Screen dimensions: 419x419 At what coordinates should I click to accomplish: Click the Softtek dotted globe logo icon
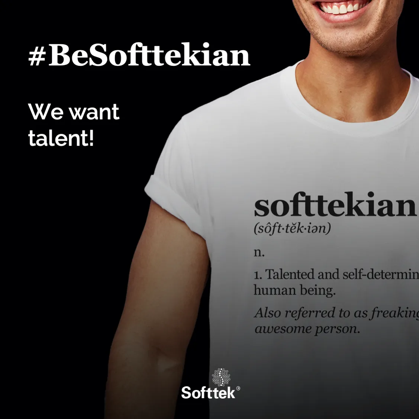click(x=221, y=377)
